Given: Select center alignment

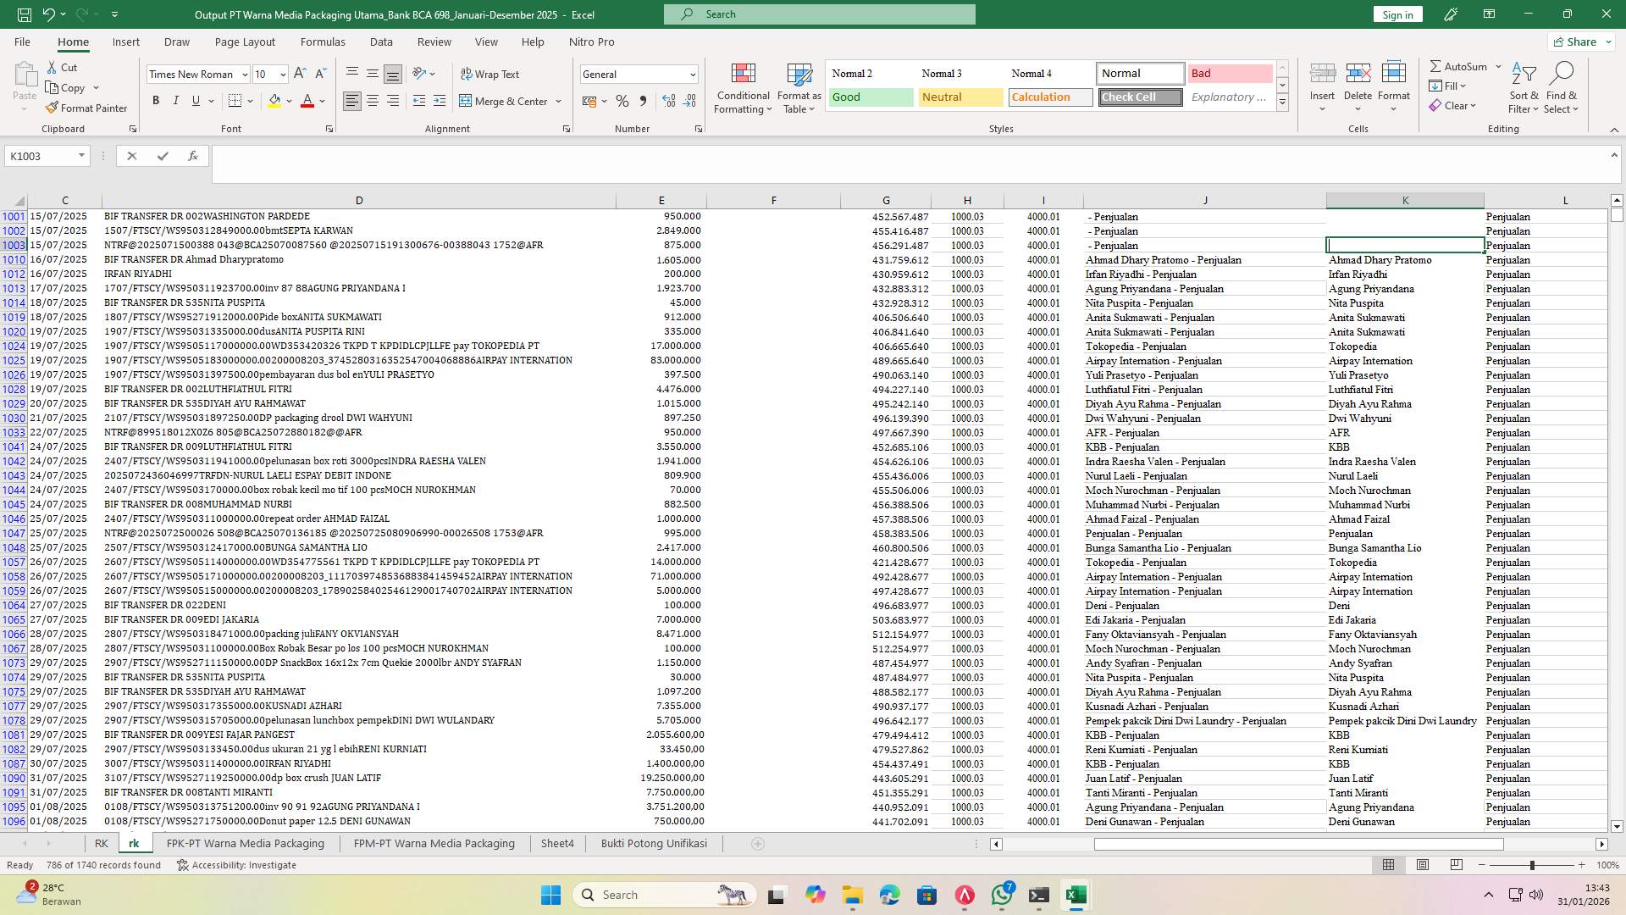Looking at the screenshot, I should click(x=373, y=100).
